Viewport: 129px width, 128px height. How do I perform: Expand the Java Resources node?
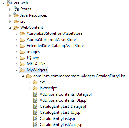click(x=10, y=16)
